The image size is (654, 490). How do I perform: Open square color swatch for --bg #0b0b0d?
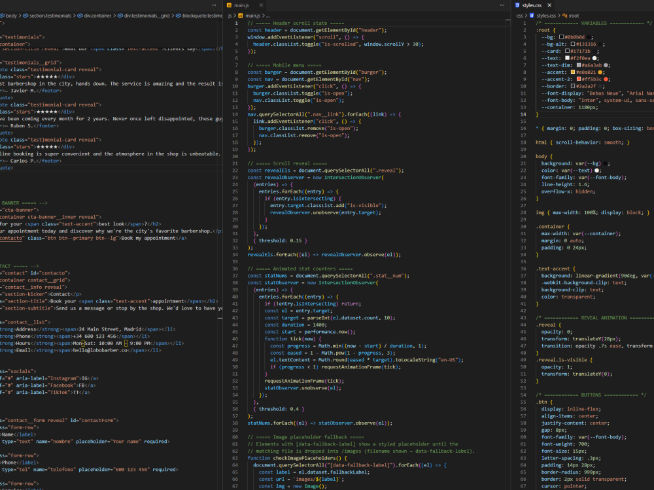tap(561, 37)
